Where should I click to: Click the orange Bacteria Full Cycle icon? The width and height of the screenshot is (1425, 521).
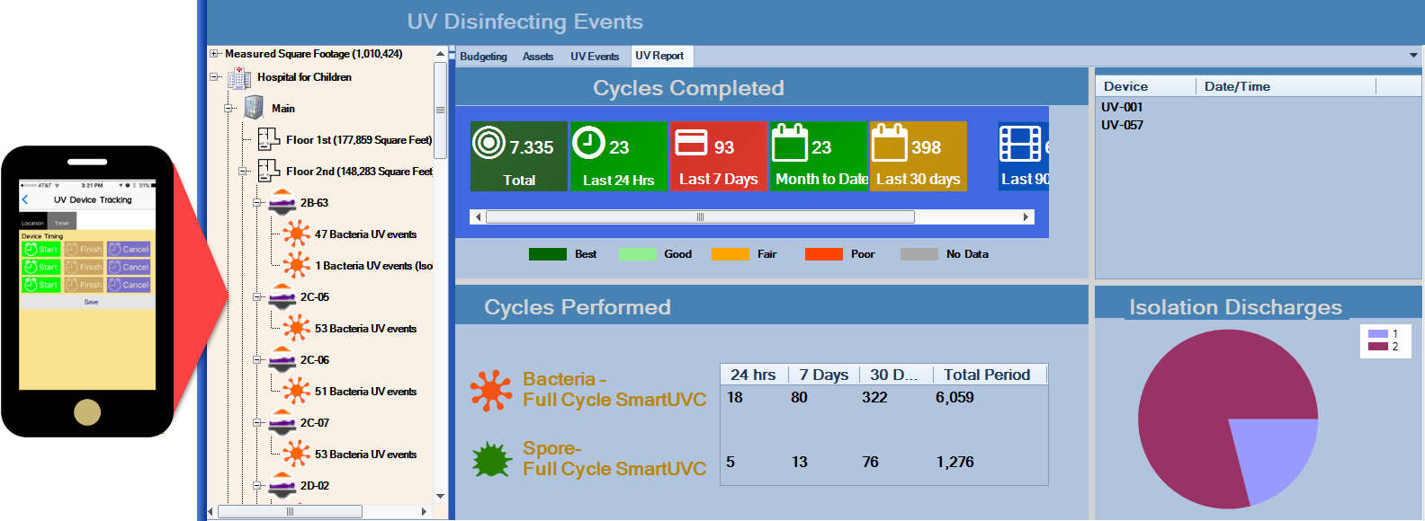click(x=491, y=390)
